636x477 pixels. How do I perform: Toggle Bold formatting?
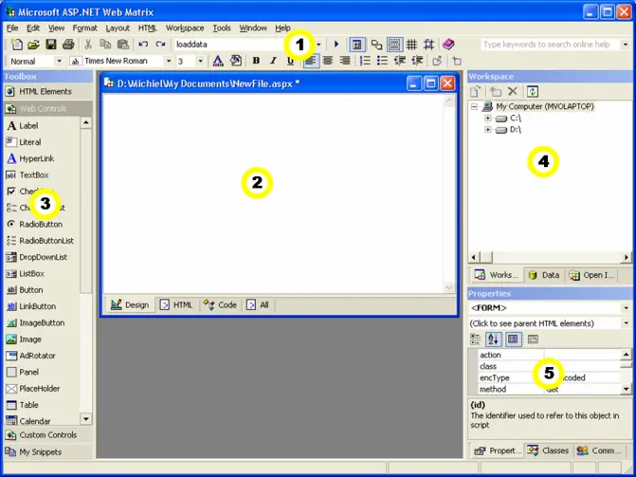256,61
